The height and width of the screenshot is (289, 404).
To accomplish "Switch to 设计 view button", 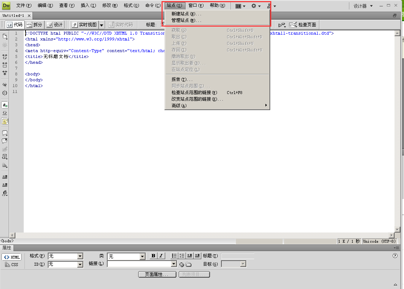I will coord(55,25).
